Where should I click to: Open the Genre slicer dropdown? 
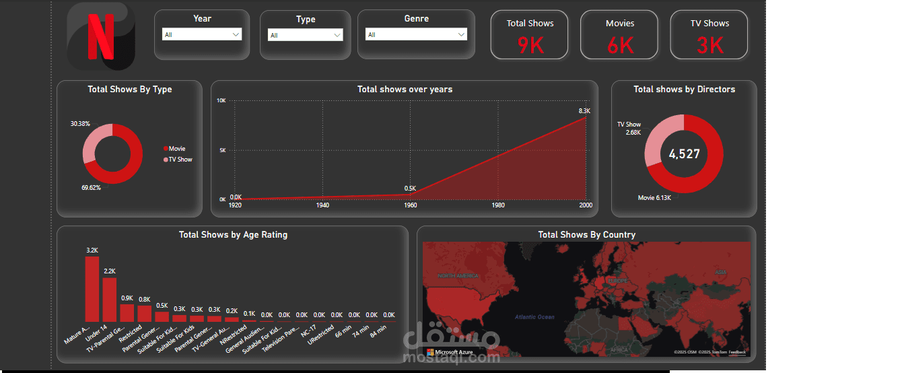[x=416, y=34]
